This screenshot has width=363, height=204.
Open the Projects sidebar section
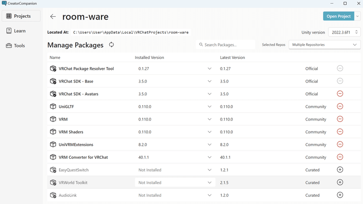point(21,16)
